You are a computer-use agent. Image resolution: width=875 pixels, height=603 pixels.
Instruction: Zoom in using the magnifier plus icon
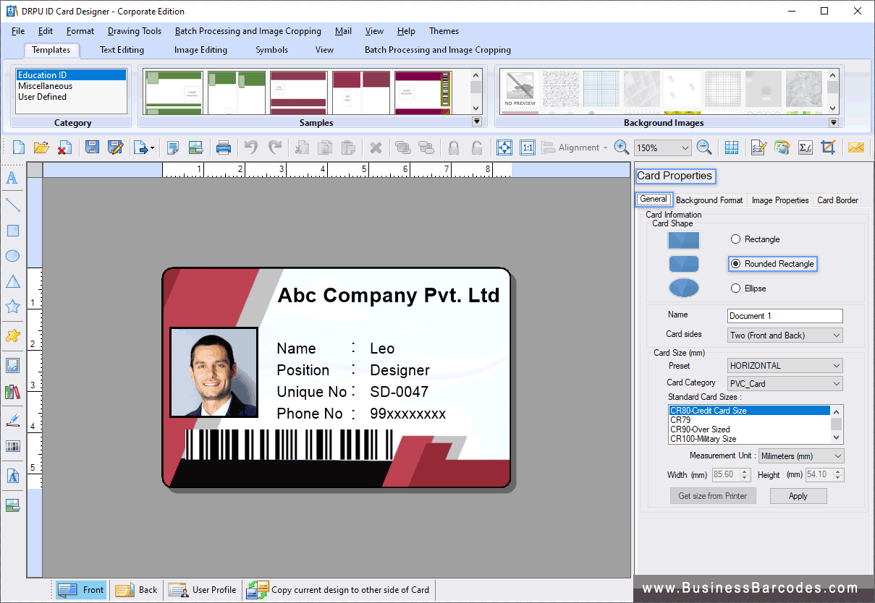point(621,147)
